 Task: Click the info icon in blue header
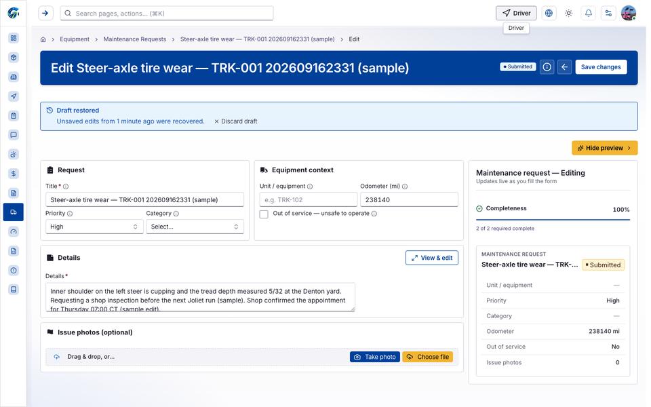(547, 67)
